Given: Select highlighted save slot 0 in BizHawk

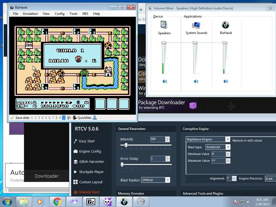Looking at the screenshot, I should [x=64, y=118].
